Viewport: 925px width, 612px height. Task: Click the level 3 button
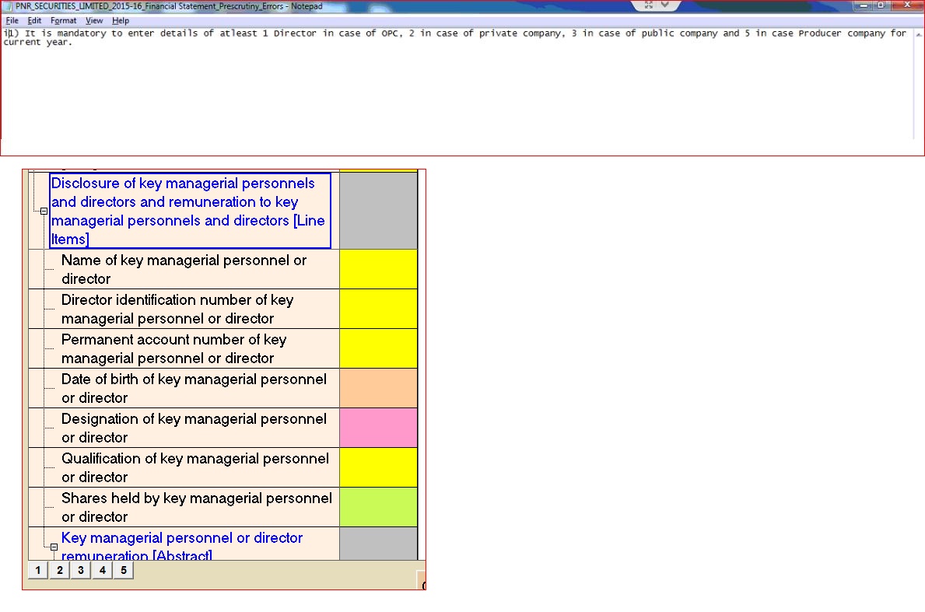[x=81, y=571]
